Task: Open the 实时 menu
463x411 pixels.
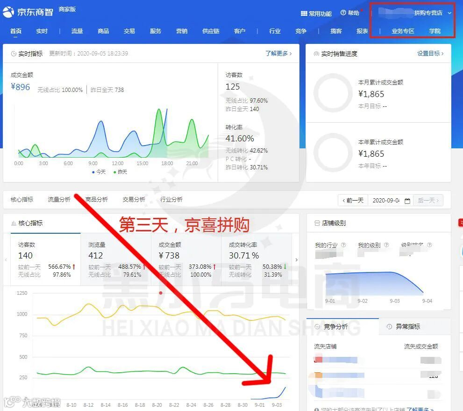Action: [42, 31]
